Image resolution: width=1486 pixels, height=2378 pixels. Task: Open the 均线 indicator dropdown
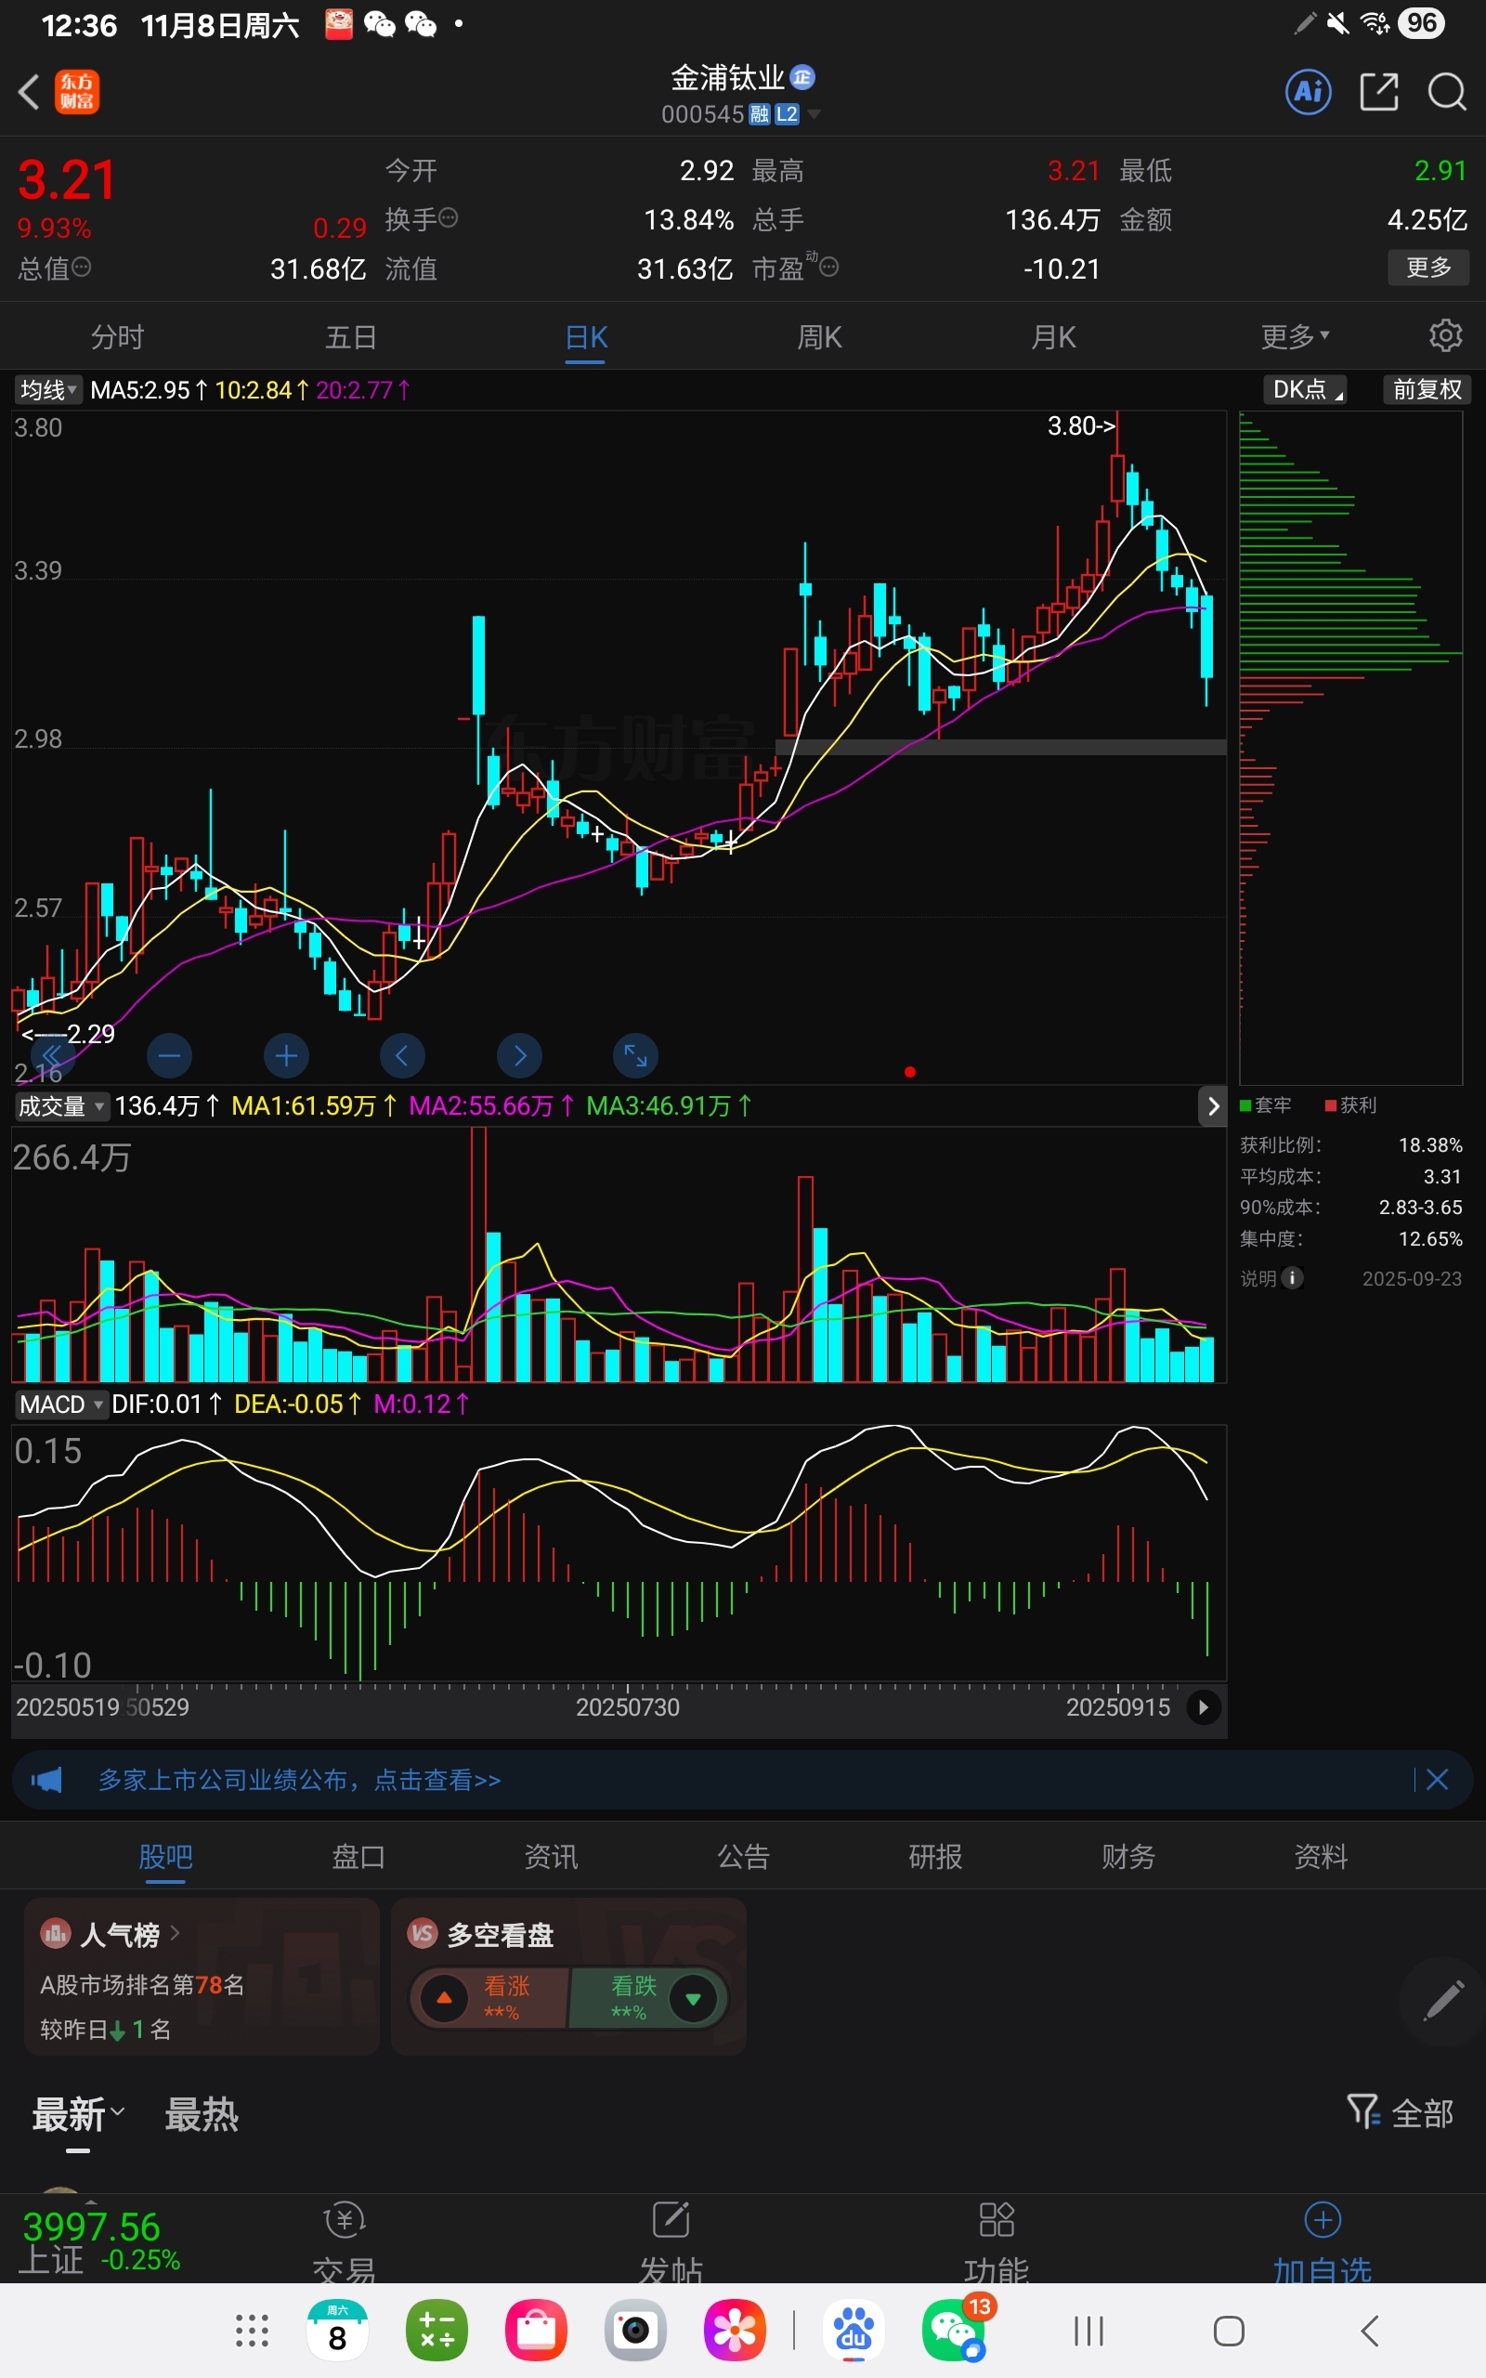(48, 390)
